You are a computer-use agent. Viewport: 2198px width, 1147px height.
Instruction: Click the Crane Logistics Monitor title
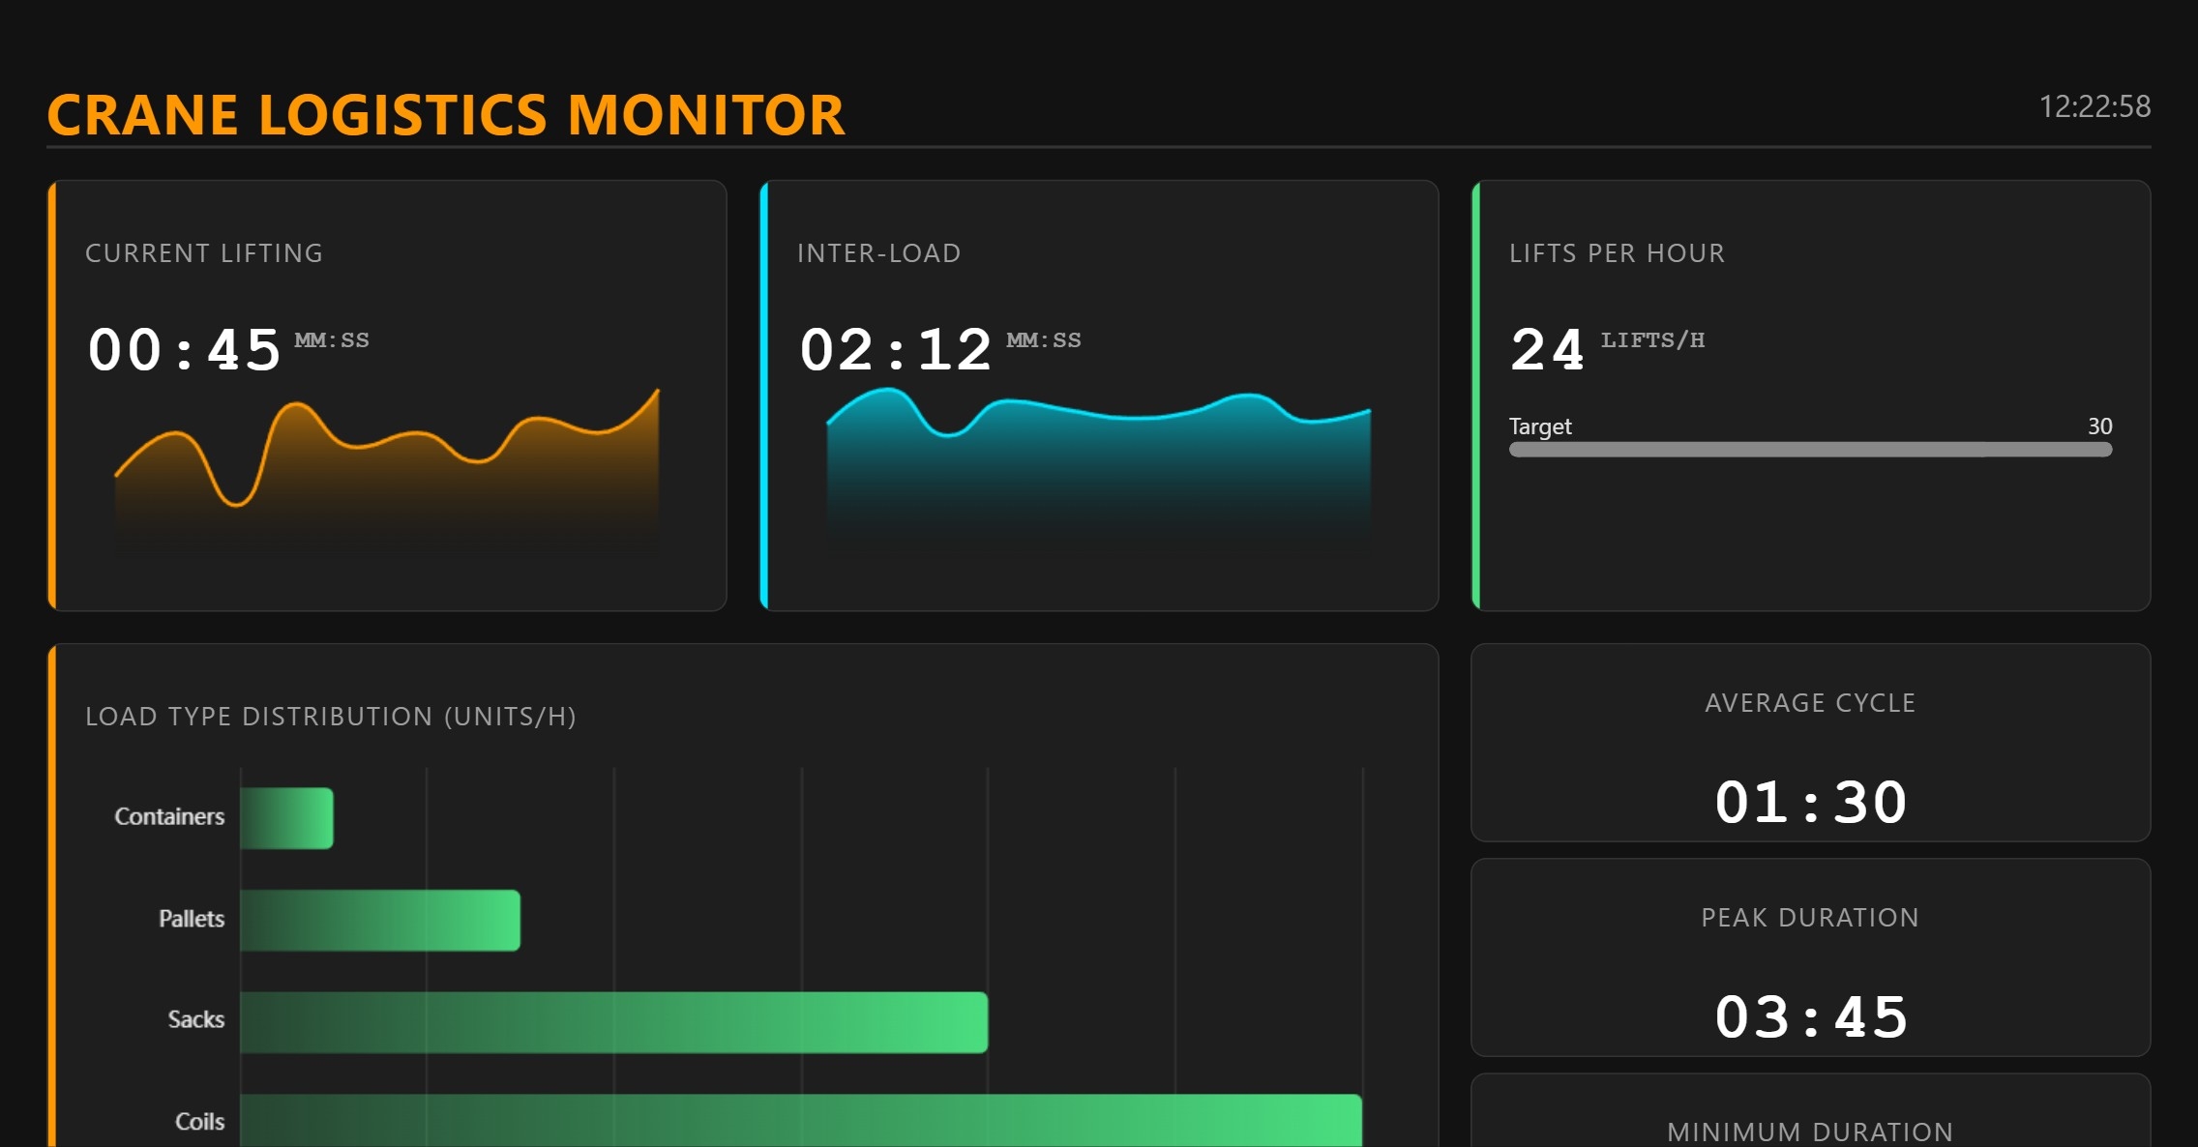(446, 115)
